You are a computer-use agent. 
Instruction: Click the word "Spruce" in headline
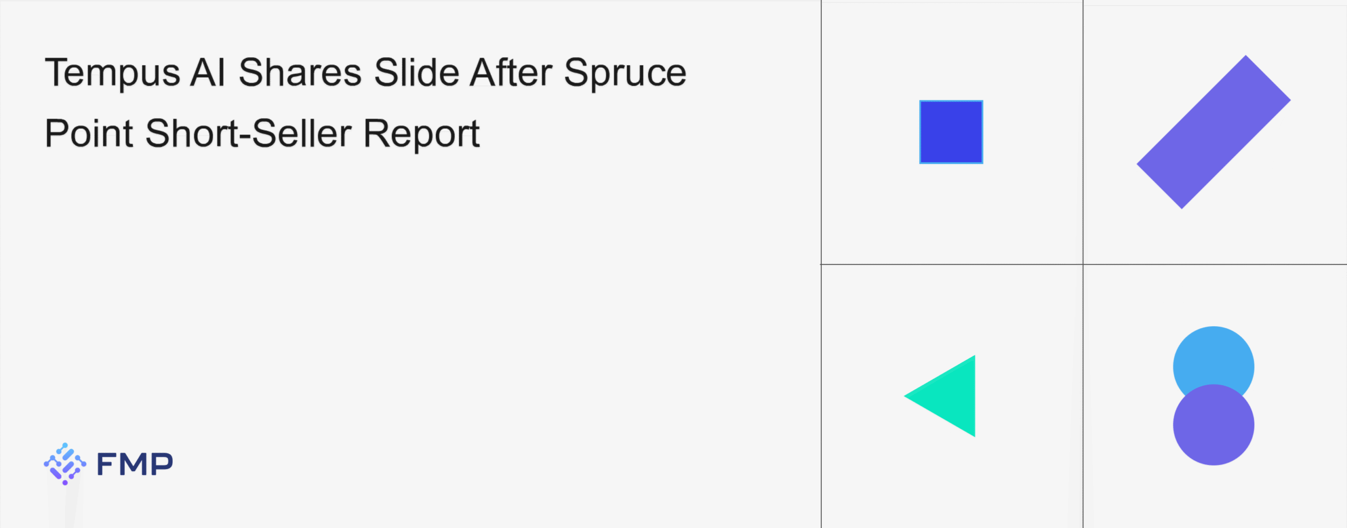[x=625, y=73]
